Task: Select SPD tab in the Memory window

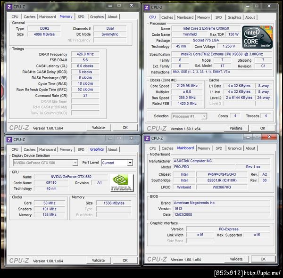Action: (81, 17)
